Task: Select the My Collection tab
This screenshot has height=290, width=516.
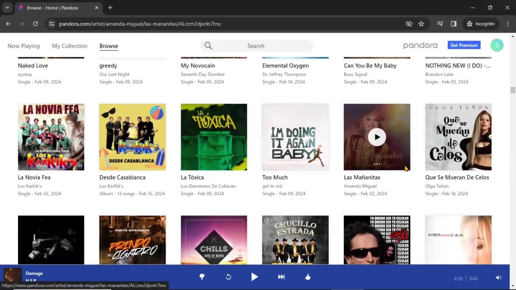Action: click(x=70, y=46)
